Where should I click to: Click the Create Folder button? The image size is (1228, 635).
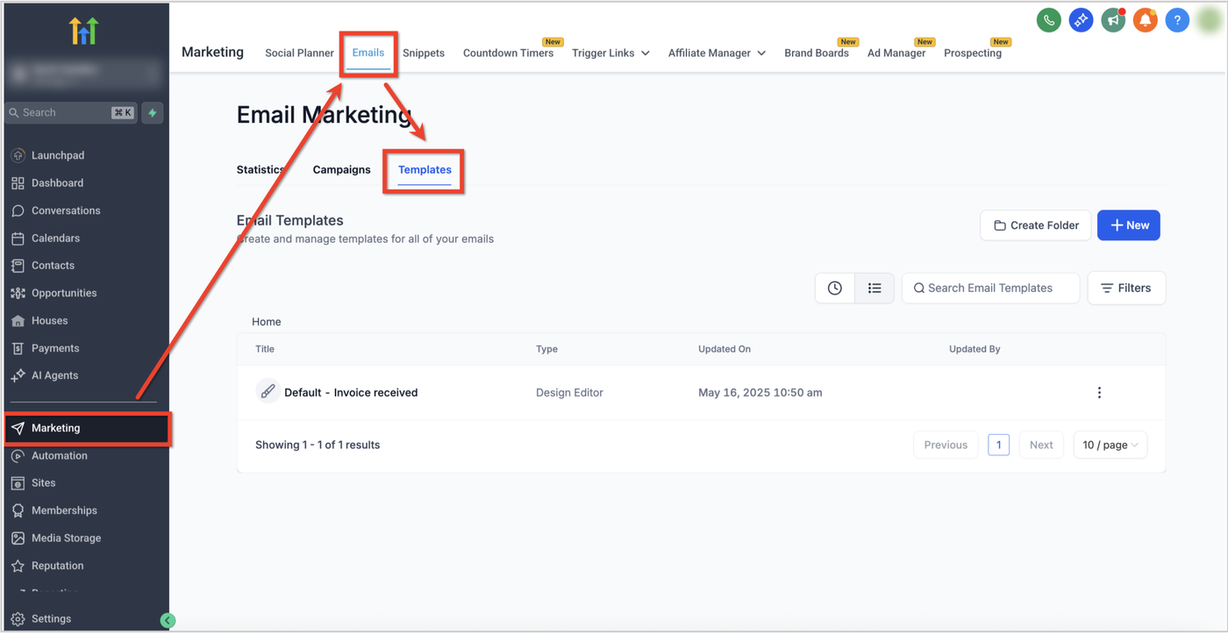tap(1035, 225)
